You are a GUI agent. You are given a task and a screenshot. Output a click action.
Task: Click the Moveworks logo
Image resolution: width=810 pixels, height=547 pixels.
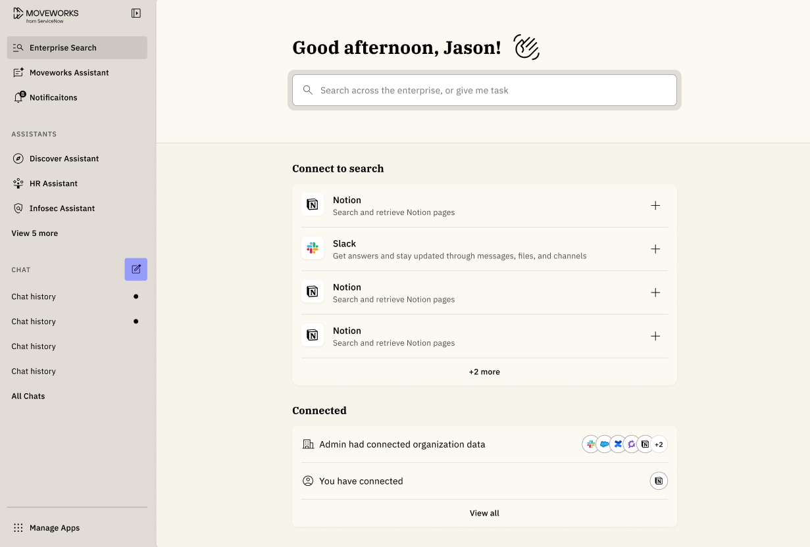[45, 16]
